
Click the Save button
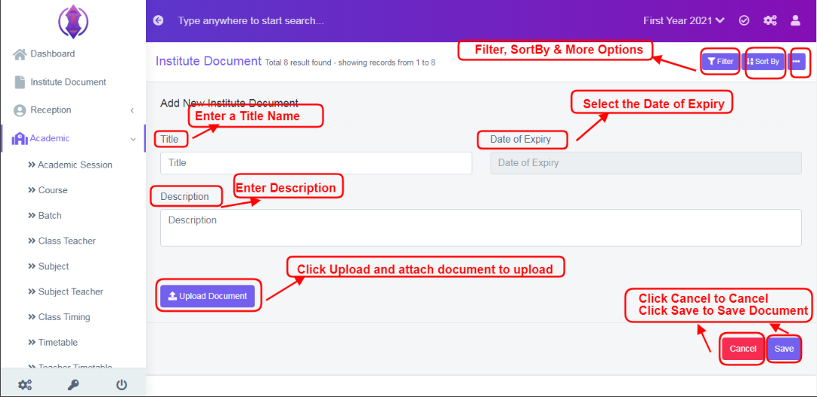(784, 349)
